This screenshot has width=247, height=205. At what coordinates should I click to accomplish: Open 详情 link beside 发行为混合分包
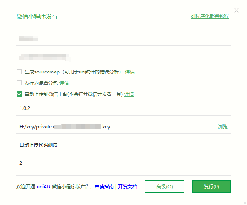click(x=64, y=83)
